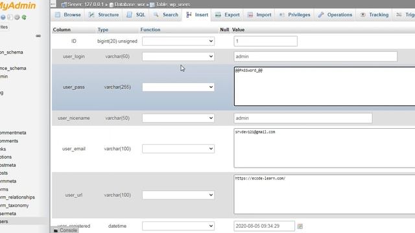Click the Operations wrench icon
Image resolution: width=415 pixels, height=233 pixels.
point(321,15)
